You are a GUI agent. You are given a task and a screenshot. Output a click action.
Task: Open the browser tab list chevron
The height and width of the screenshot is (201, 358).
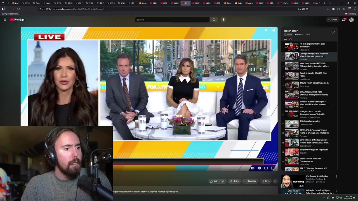click(330, 3)
